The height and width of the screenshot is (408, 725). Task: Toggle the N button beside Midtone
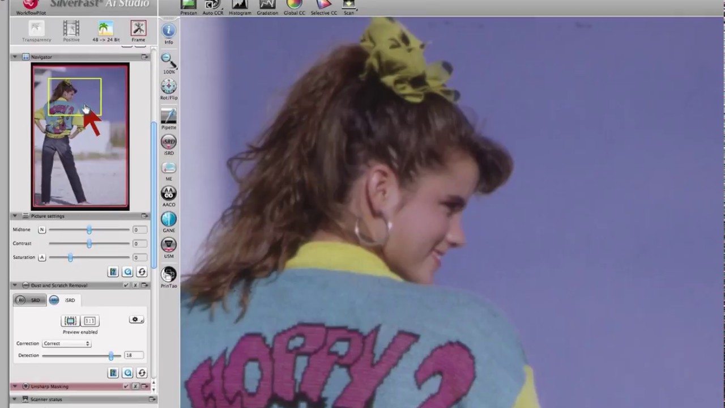click(42, 229)
